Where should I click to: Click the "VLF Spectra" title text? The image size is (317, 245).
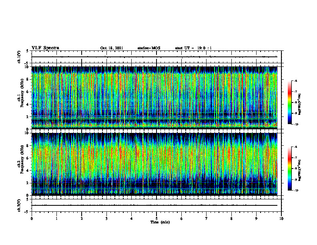(45, 48)
